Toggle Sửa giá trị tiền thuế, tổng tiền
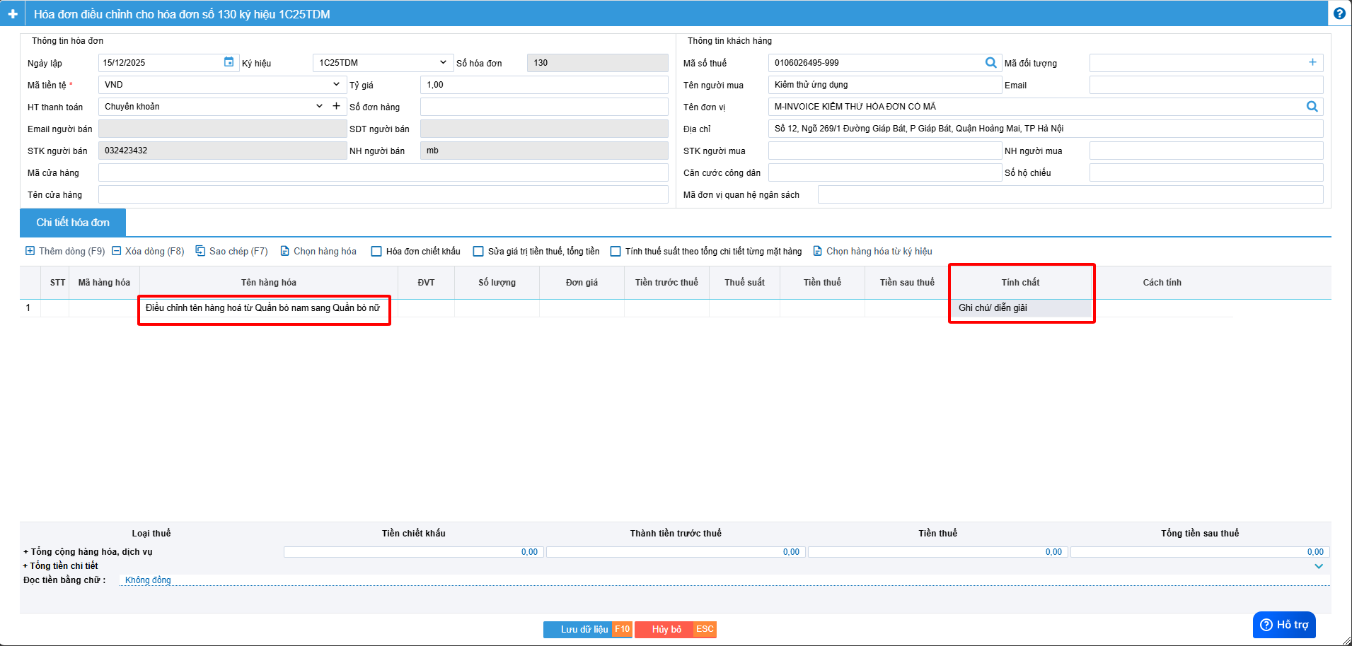The width and height of the screenshot is (1352, 646). 478,252
